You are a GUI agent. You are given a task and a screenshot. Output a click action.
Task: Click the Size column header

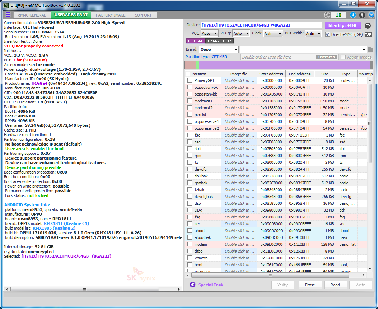click(325, 74)
